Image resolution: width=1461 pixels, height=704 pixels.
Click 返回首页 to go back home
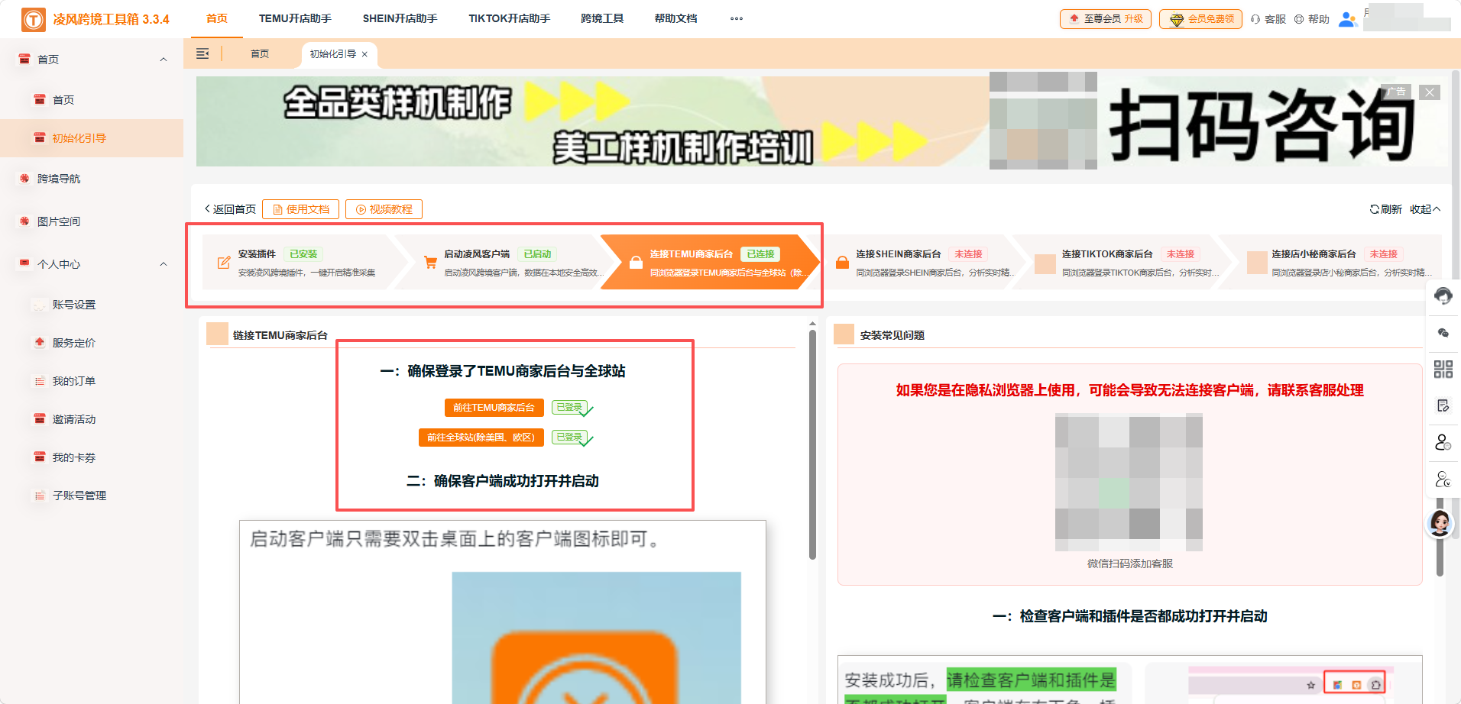[229, 208]
